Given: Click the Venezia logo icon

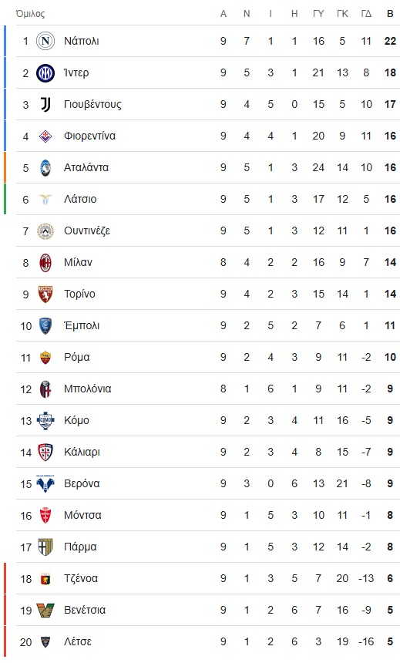Looking at the screenshot, I should click(x=45, y=610).
